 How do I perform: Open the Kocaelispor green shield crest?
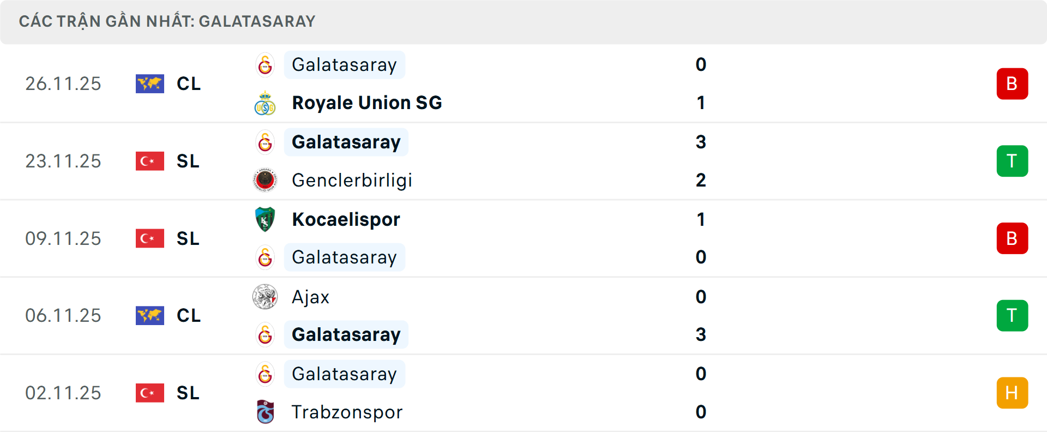265,219
